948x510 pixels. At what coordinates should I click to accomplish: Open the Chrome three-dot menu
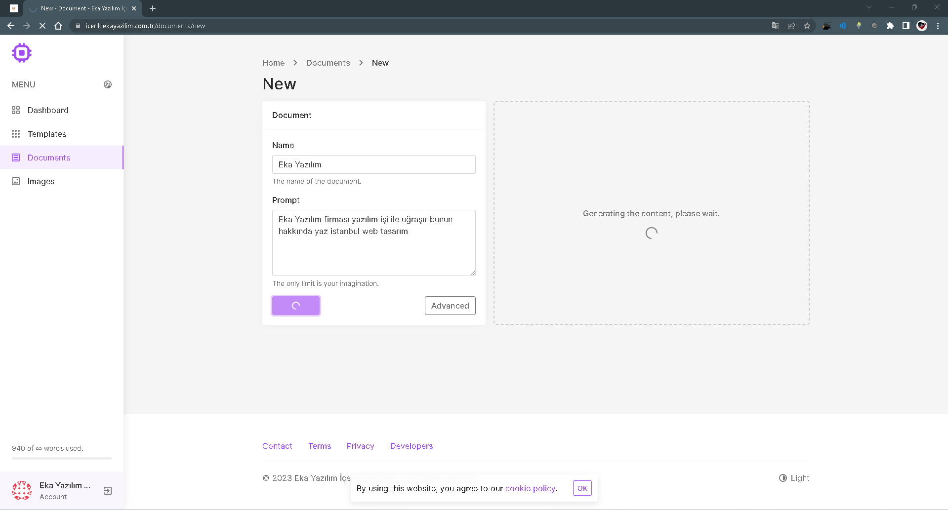coord(938,26)
